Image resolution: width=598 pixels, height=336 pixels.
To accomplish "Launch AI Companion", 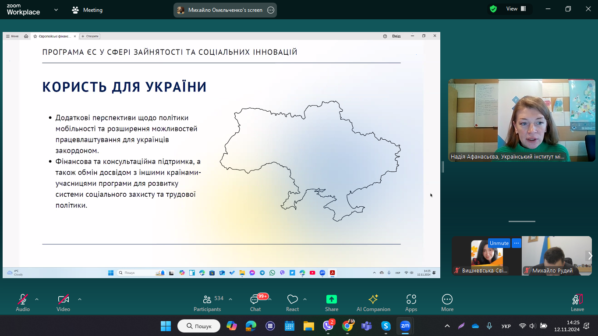I will click(373, 303).
